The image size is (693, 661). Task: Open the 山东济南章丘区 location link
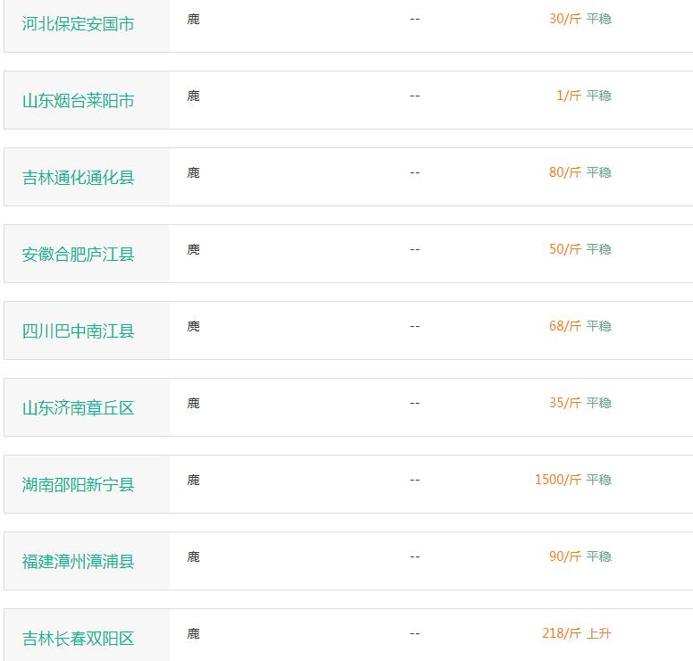pyautogui.click(x=79, y=408)
